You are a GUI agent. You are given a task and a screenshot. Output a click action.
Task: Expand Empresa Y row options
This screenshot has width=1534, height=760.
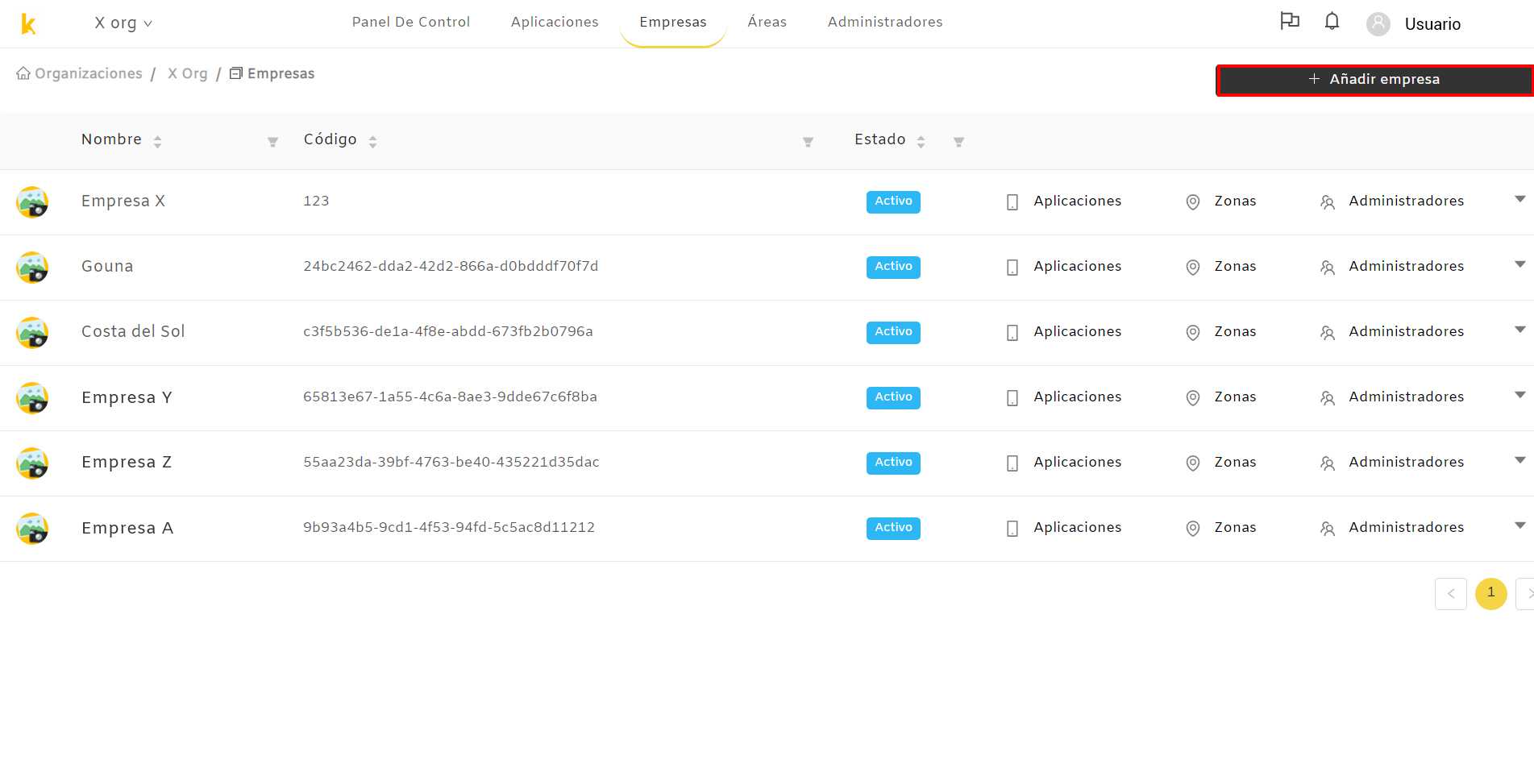coord(1519,395)
